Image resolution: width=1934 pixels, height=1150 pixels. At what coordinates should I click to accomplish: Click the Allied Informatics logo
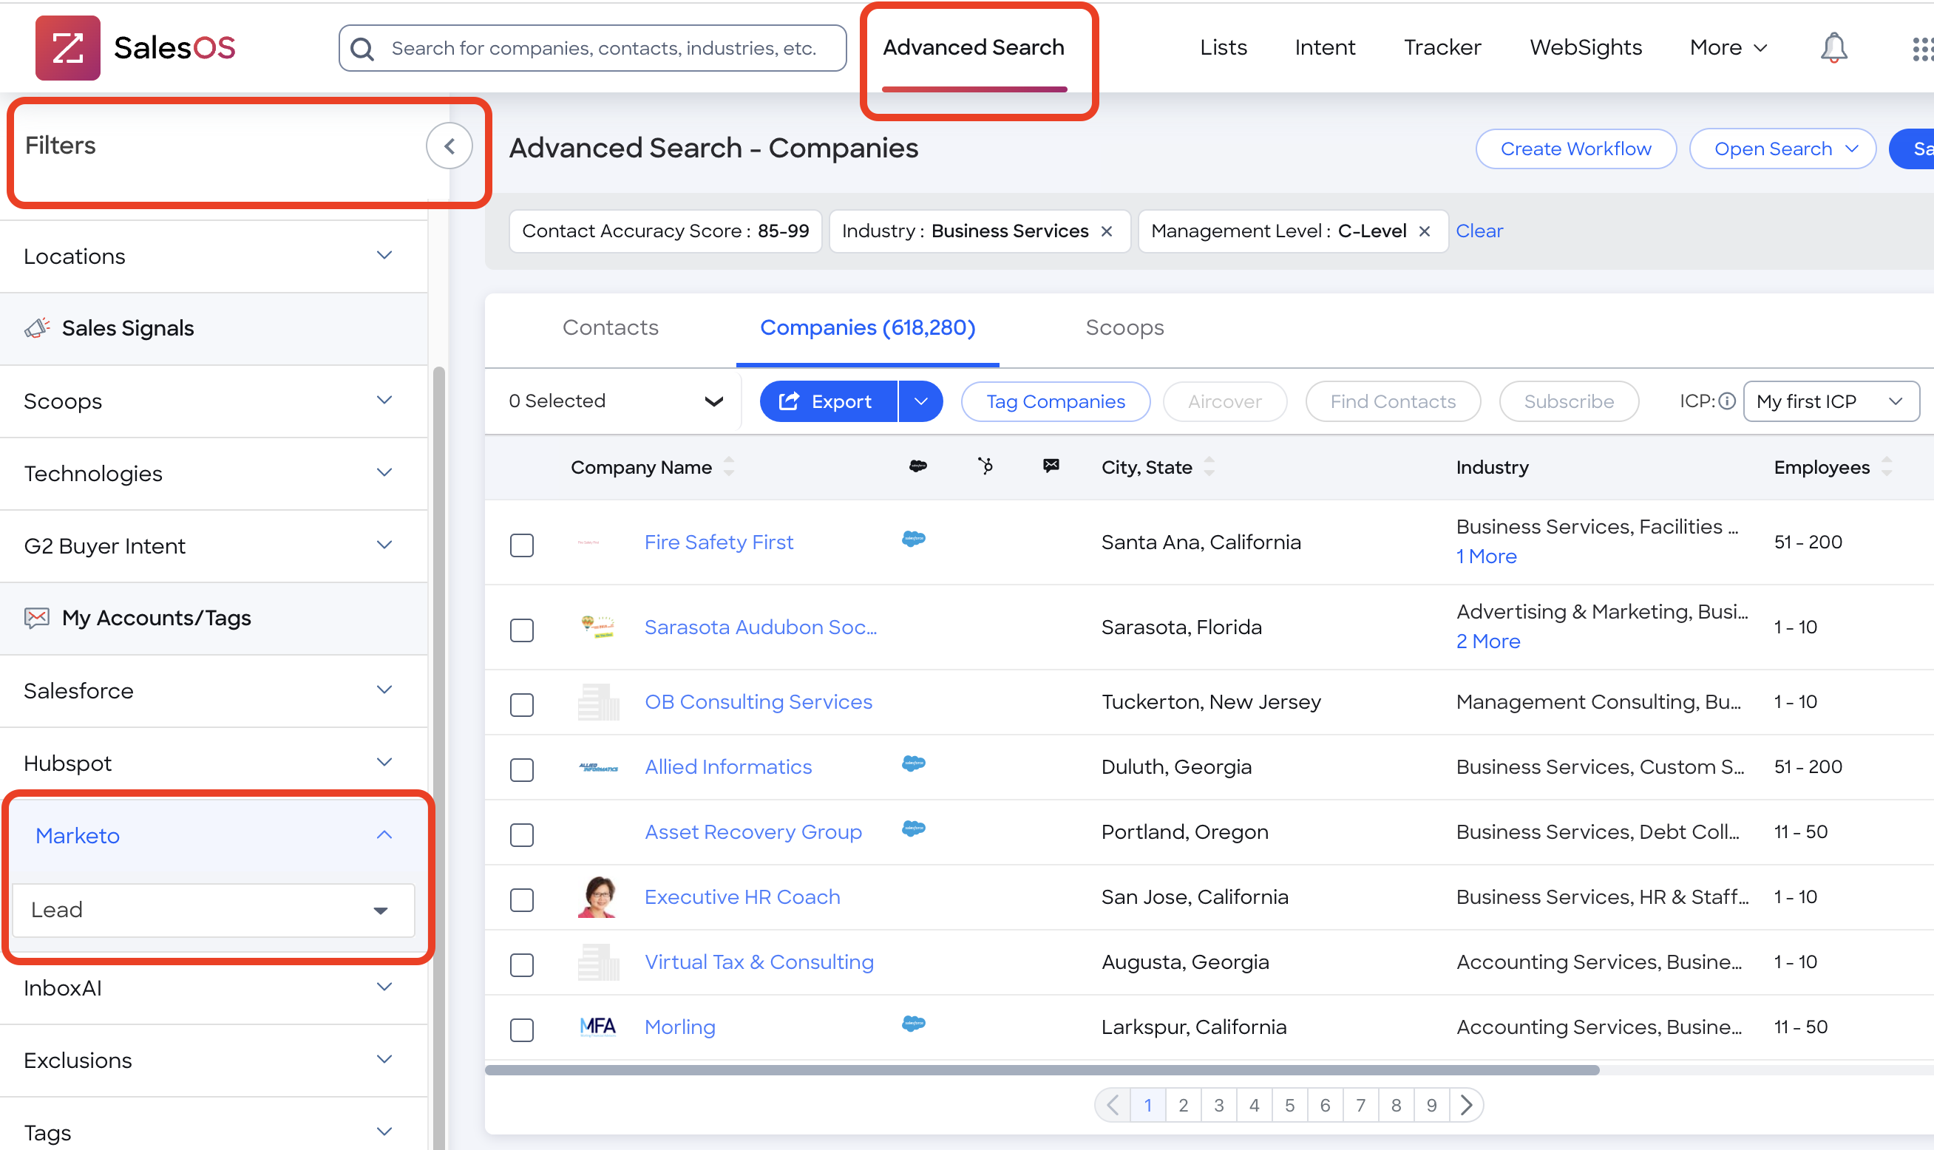point(597,767)
